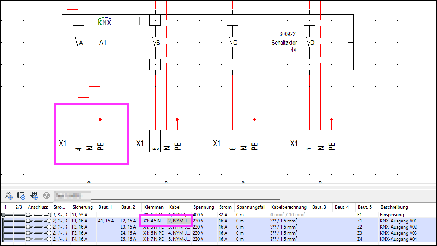Select the N terminal beside terminal 7

[x=321, y=141]
